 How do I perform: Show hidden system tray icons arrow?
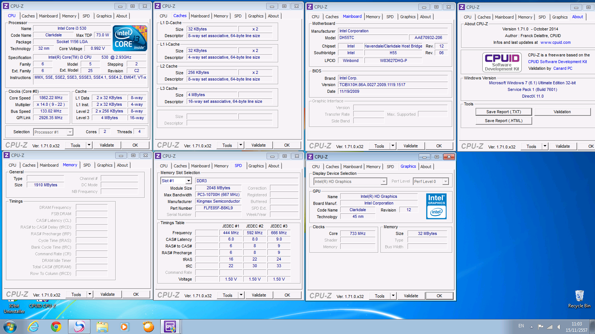531,327
